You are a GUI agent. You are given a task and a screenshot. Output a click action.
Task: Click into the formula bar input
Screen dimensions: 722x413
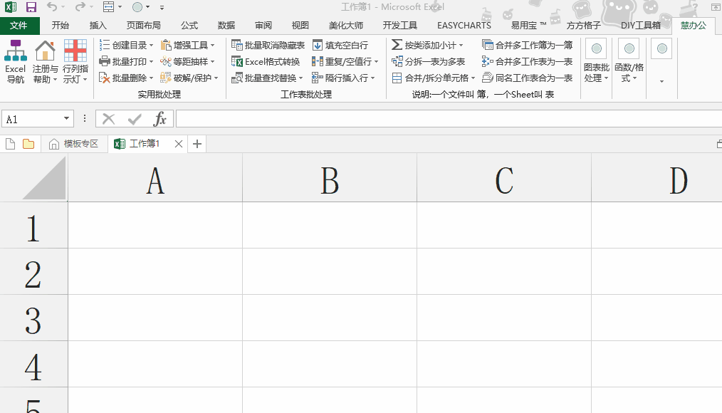(x=449, y=119)
